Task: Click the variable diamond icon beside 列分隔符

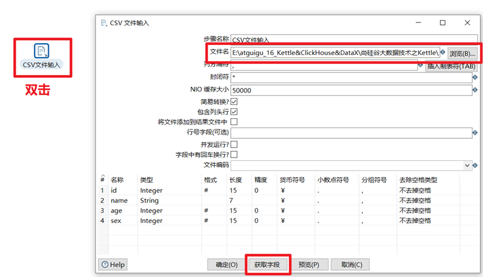Action: point(420,65)
